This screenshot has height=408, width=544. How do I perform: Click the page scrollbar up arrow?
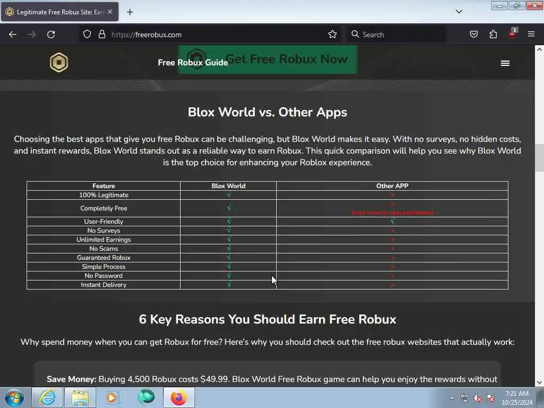point(539,49)
